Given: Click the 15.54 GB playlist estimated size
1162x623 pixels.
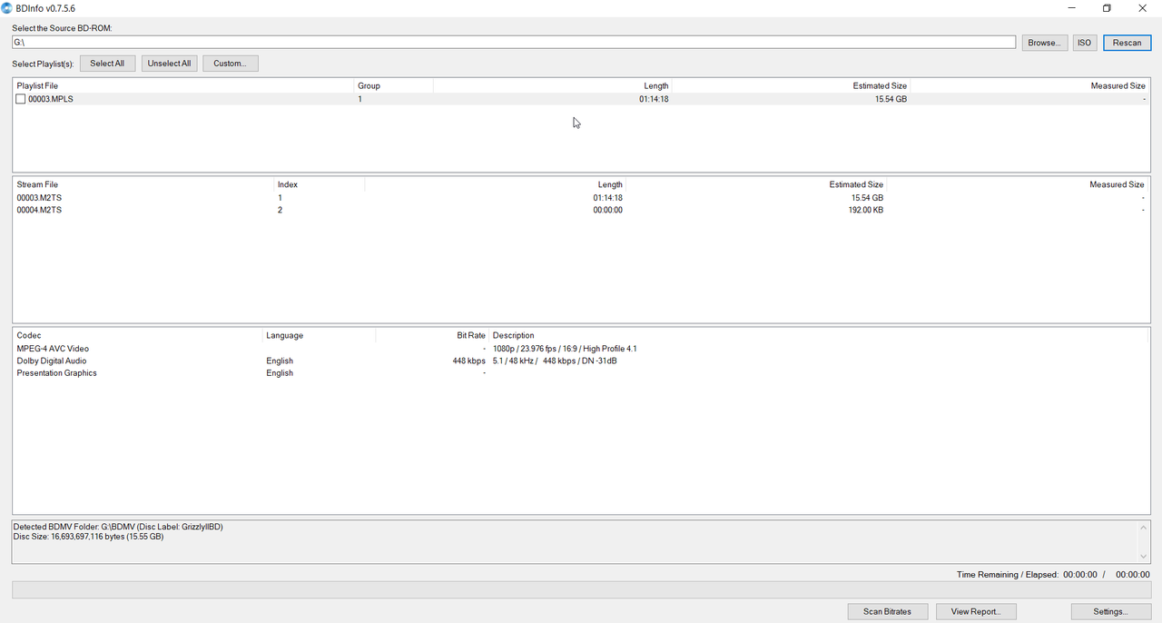Looking at the screenshot, I should [891, 99].
